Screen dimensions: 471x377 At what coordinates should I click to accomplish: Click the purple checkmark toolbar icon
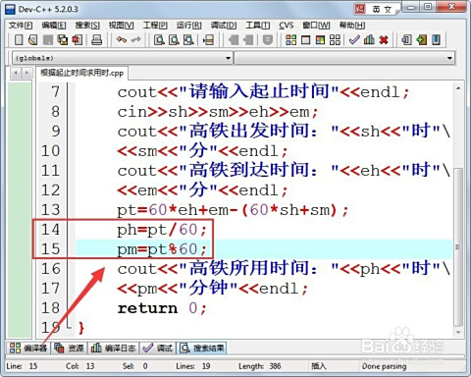[354, 40]
